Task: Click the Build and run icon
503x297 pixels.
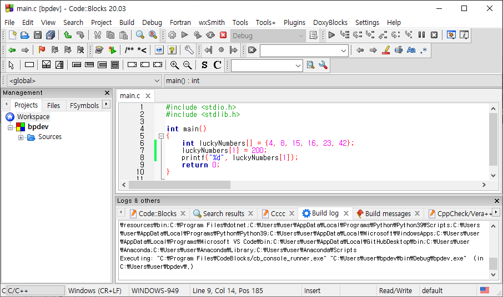Action: click(197, 35)
